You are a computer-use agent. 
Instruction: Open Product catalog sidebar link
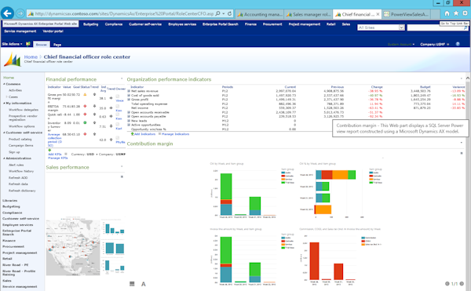click(20, 139)
